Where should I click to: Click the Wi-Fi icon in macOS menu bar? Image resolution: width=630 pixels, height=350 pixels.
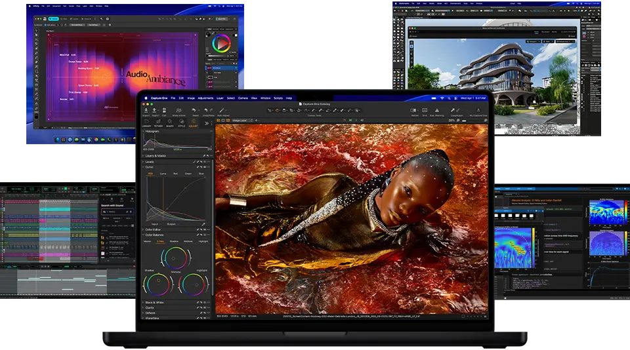[442, 98]
